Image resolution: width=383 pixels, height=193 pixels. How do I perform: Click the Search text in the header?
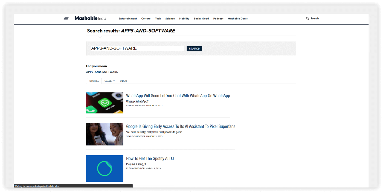point(315,19)
